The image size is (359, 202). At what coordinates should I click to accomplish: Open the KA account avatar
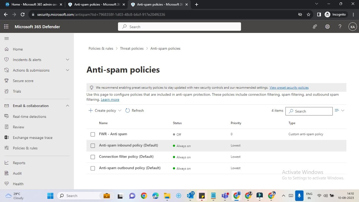(353, 27)
